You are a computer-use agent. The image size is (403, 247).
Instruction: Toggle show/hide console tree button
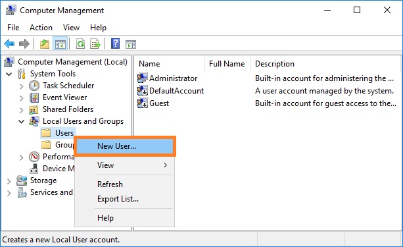pyautogui.click(x=60, y=43)
